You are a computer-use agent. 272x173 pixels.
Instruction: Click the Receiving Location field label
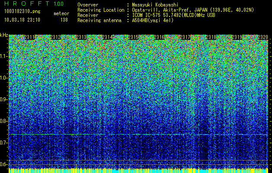(101, 10)
